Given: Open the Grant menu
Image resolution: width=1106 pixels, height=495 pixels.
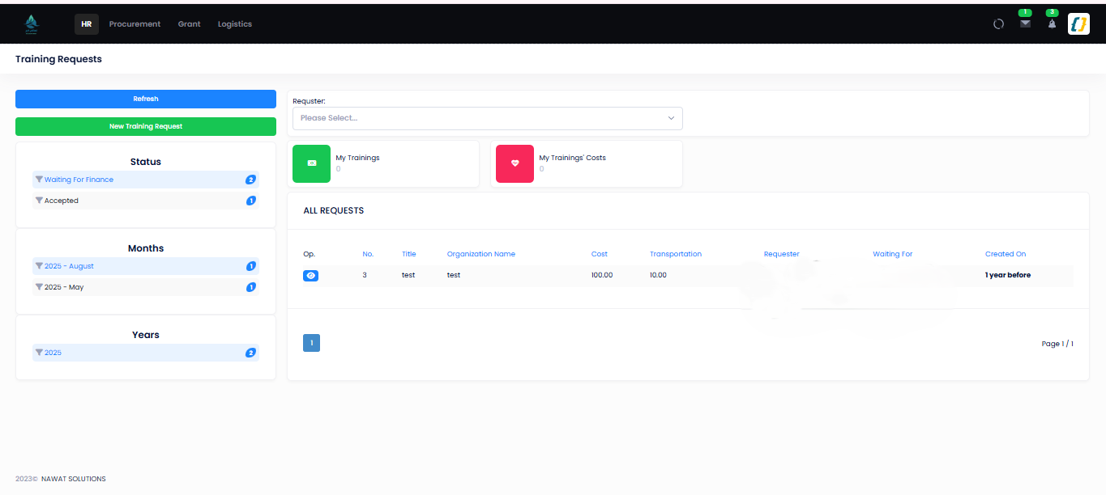Looking at the screenshot, I should click(x=190, y=24).
